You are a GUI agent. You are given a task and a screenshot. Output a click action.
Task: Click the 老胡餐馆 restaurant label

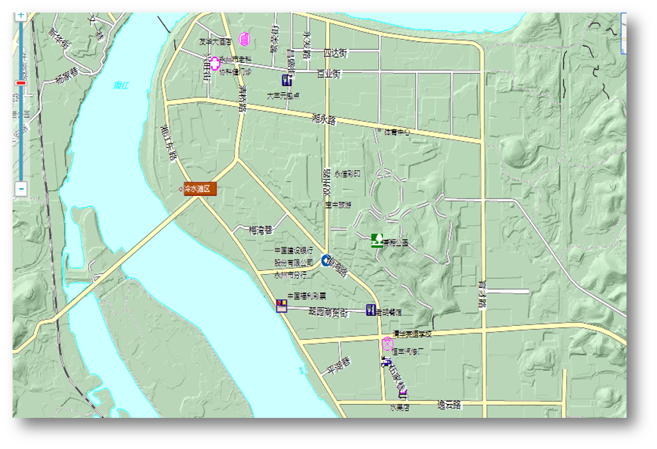[x=389, y=312]
